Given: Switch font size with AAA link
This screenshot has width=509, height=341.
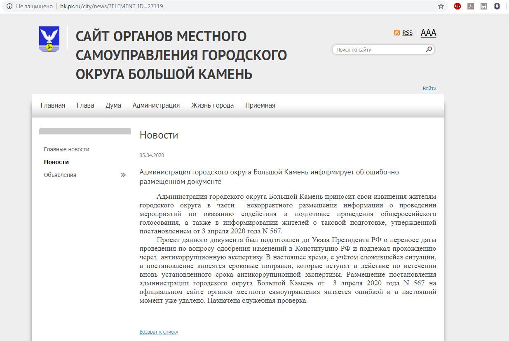Looking at the screenshot, I should tap(428, 33).
